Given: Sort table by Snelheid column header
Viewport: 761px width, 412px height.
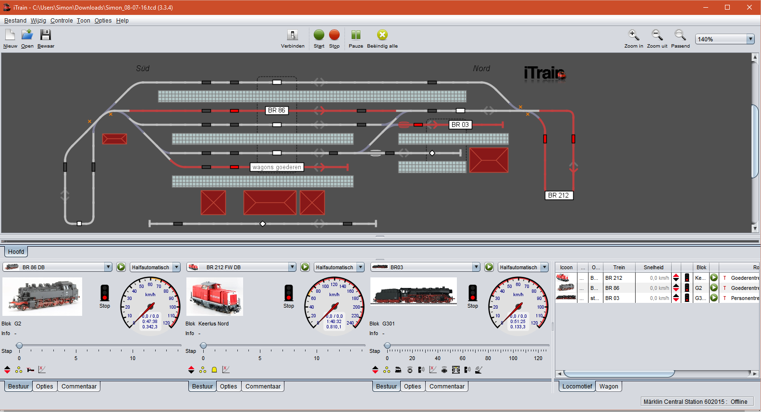Looking at the screenshot, I should (x=653, y=267).
